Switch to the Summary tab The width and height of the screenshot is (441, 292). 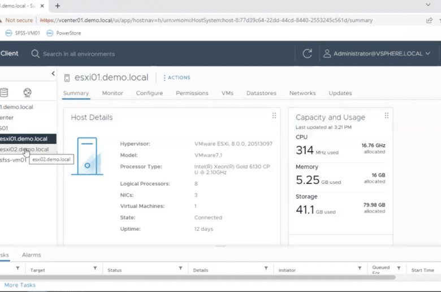click(76, 93)
